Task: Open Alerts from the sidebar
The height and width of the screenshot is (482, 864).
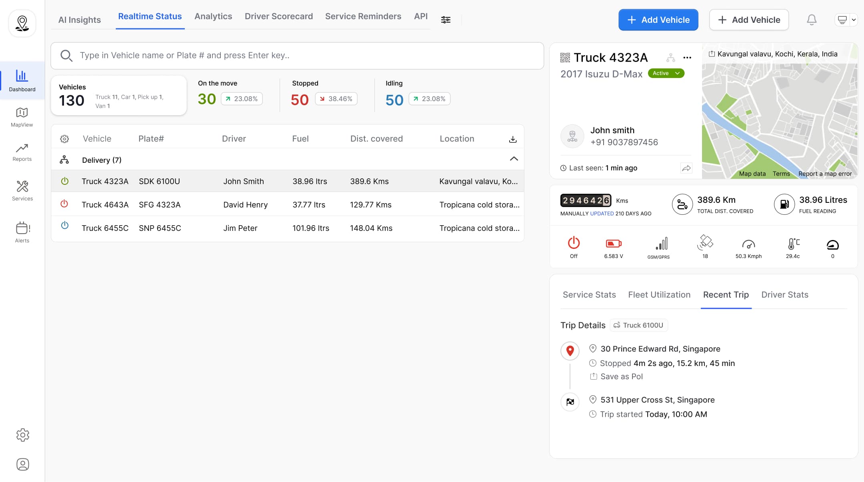Action: pyautogui.click(x=22, y=232)
